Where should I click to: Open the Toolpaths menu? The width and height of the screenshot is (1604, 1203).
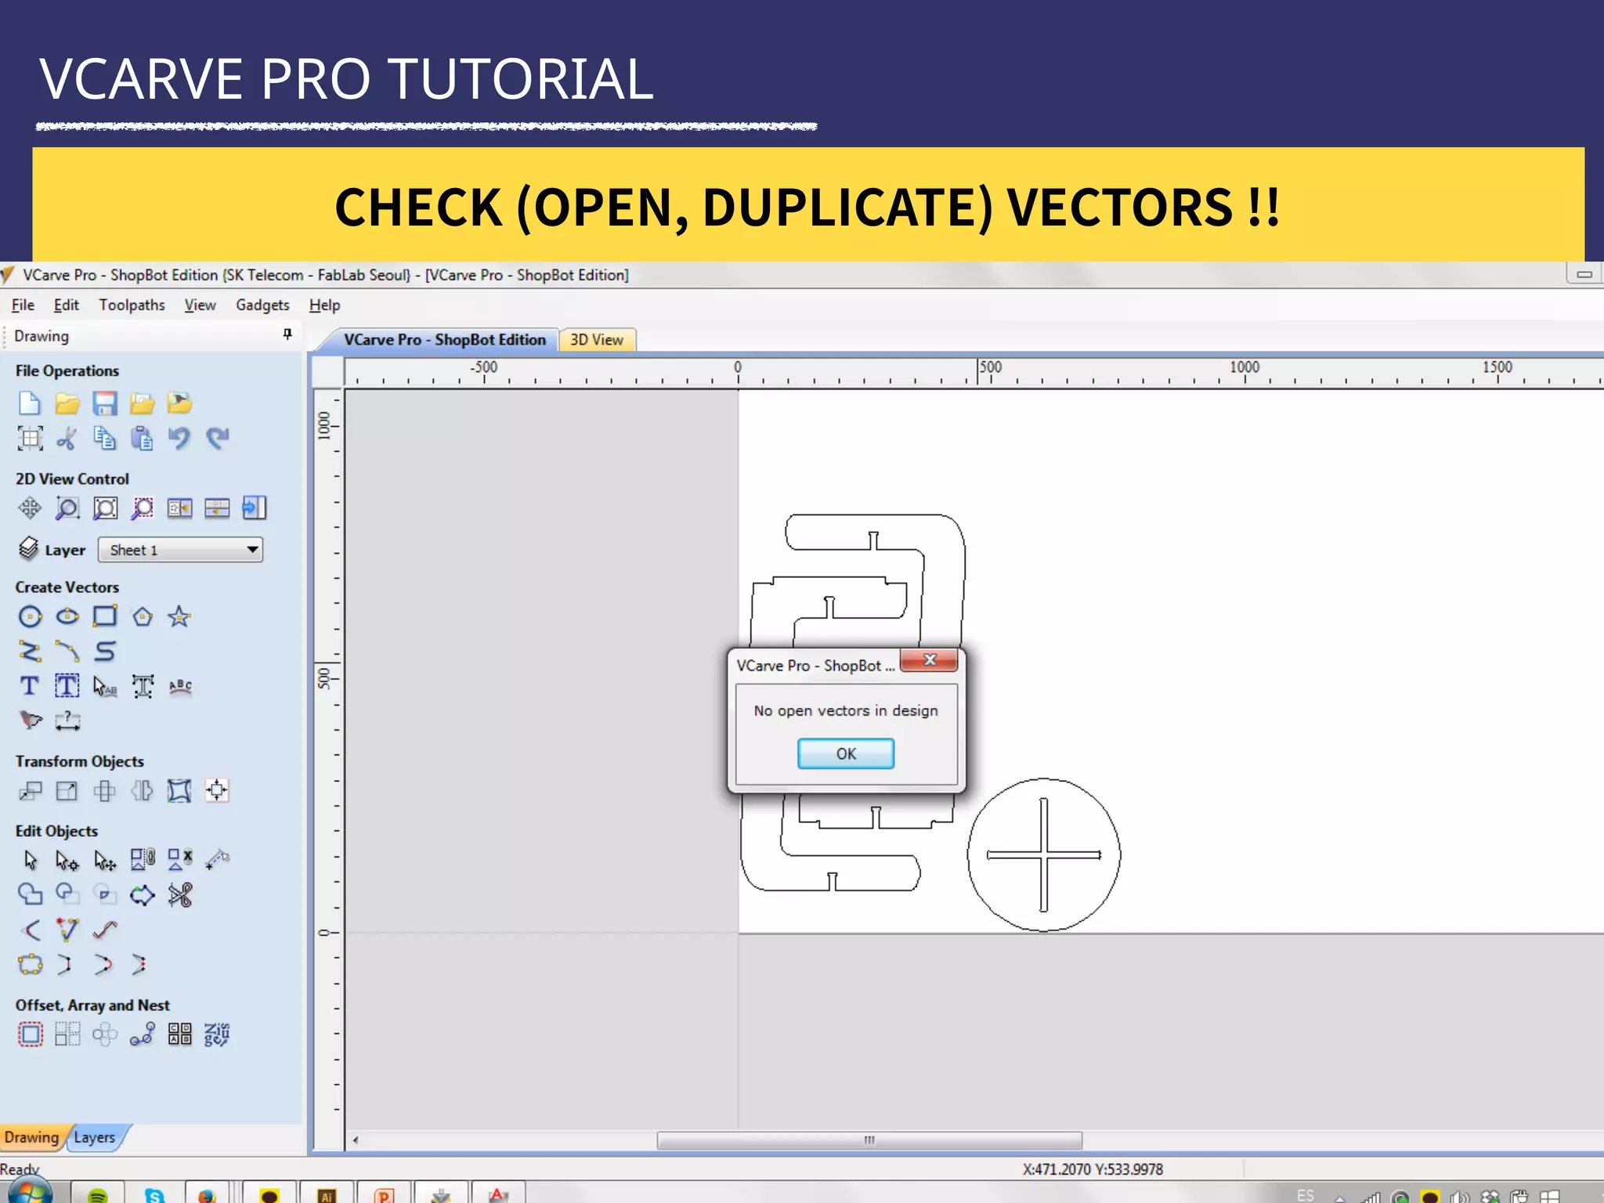(132, 305)
